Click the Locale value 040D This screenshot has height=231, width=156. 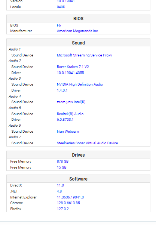coord(61,7)
